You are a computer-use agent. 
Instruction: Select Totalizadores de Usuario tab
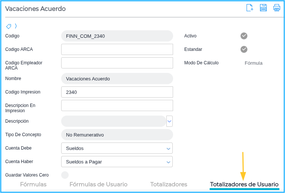click(x=244, y=184)
